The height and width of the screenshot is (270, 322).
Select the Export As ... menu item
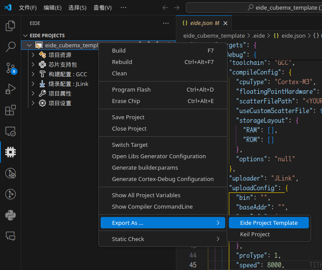click(x=163, y=223)
